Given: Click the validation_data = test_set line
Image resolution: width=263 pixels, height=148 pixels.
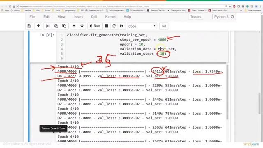Looking at the screenshot, I should [x=148, y=49].
